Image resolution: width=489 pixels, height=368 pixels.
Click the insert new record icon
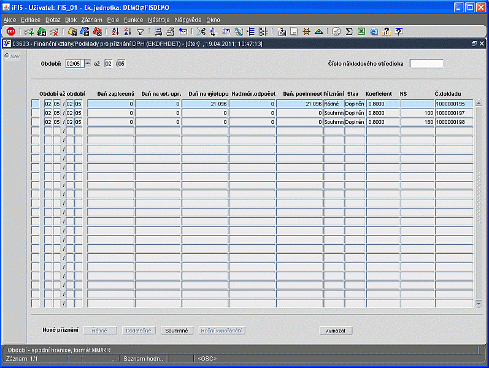coord(29,31)
